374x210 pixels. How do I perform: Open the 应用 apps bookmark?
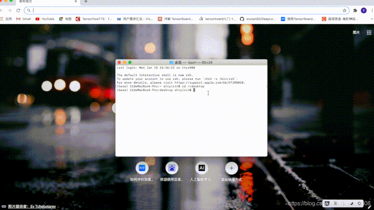click(6, 19)
